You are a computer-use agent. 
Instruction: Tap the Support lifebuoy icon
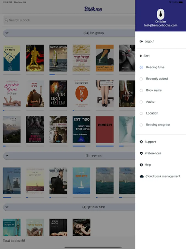click(141, 142)
